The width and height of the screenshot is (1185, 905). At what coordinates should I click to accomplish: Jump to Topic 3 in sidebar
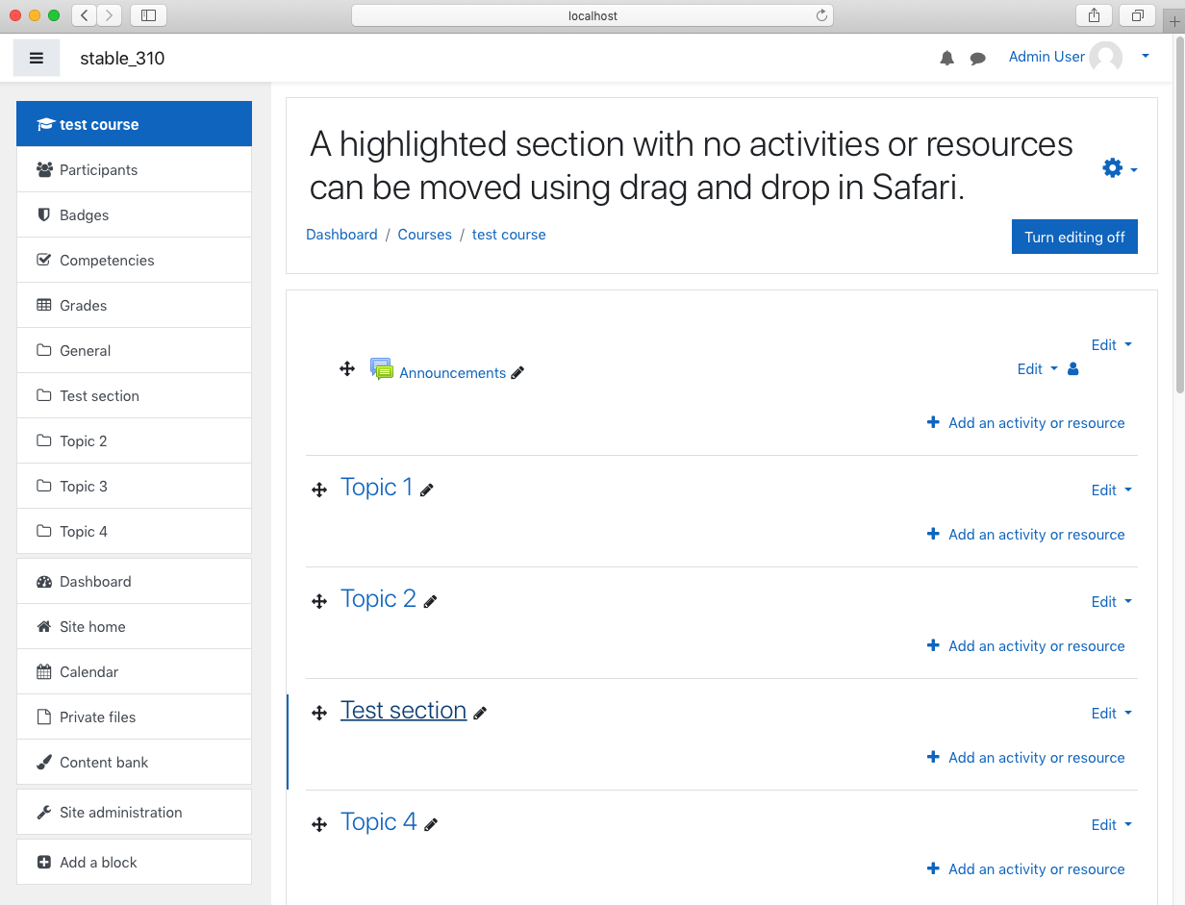point(134,487)
